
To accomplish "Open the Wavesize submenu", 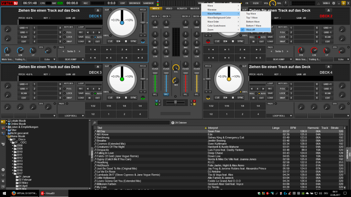I will (221, 10).
